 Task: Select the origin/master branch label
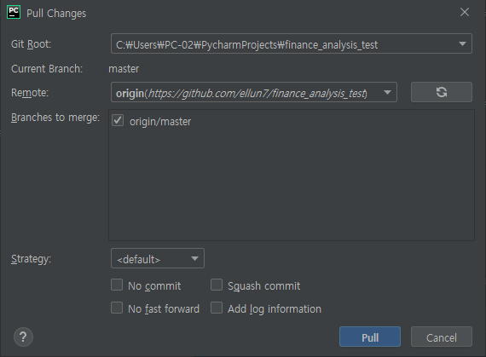click(160, 121)
